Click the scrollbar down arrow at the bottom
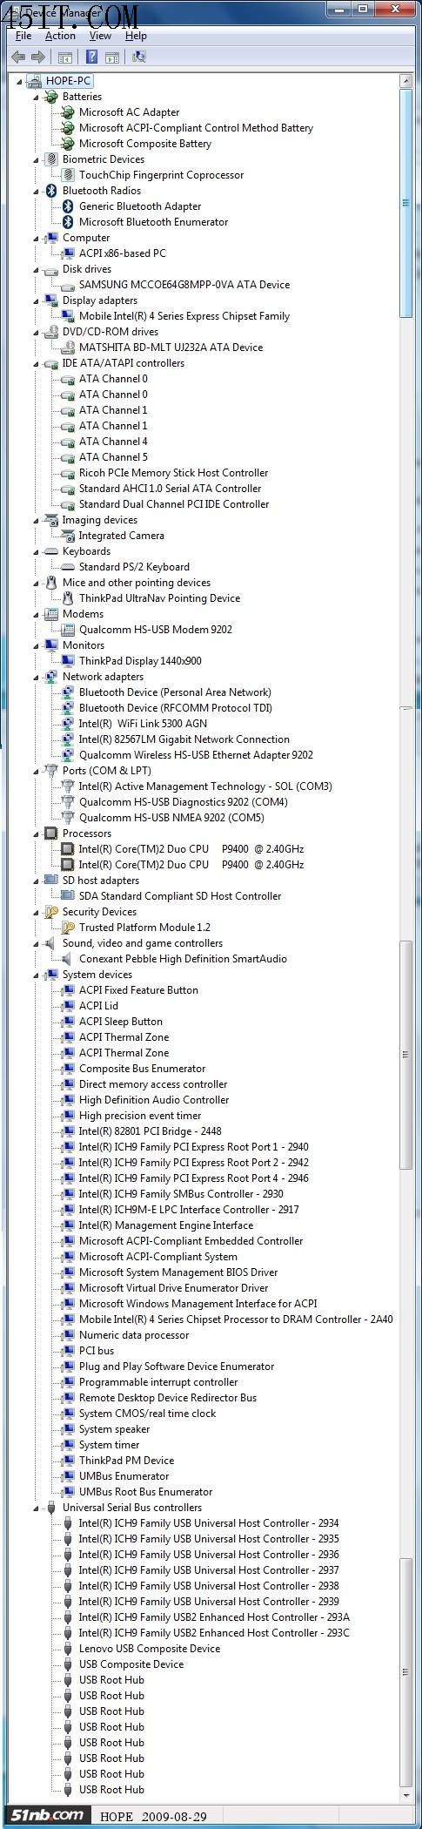422x1829 pixels. [405, 1796]
